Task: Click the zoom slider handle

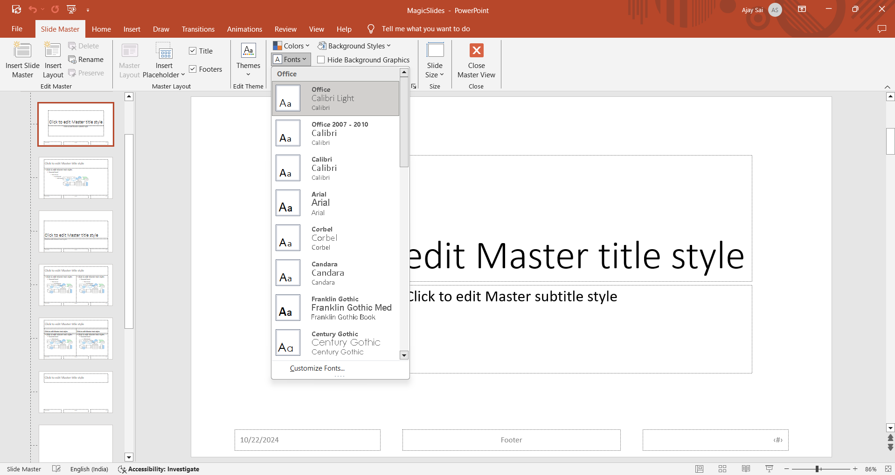Action: pyautogui.click(x=818, y=469)
